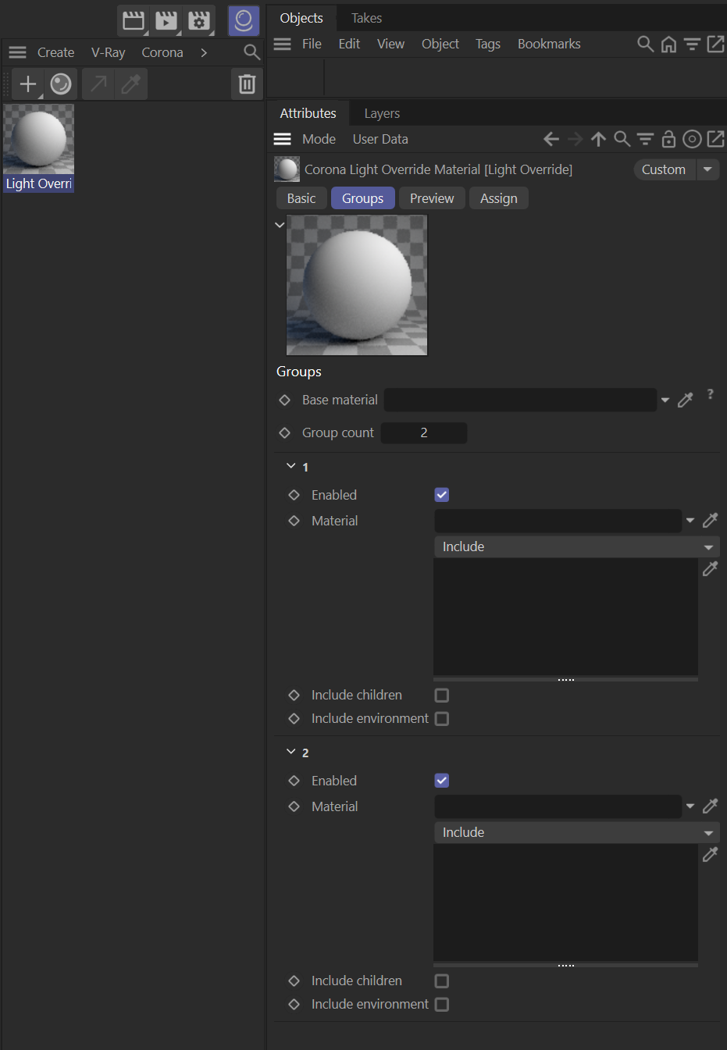Open Object Manager in new window
727x1050 pixels.
(x=715, y=44)
